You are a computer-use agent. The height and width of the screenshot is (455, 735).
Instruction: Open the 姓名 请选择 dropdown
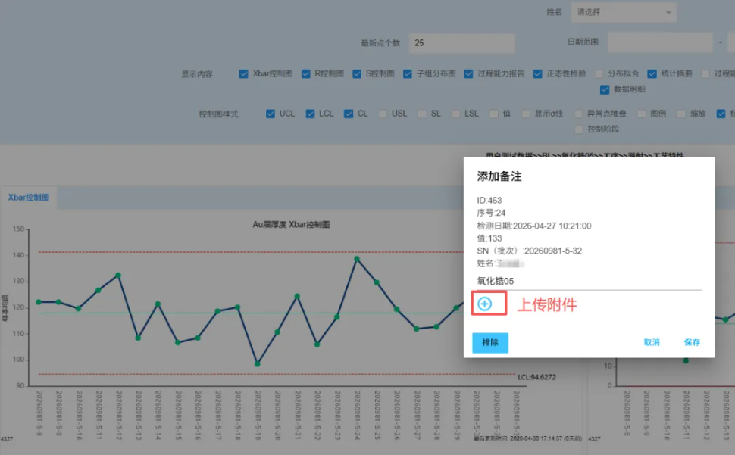pyautogui.click(x=624, y=12)
